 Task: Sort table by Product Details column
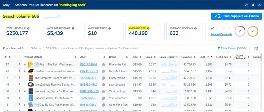(x=75, y=57)
